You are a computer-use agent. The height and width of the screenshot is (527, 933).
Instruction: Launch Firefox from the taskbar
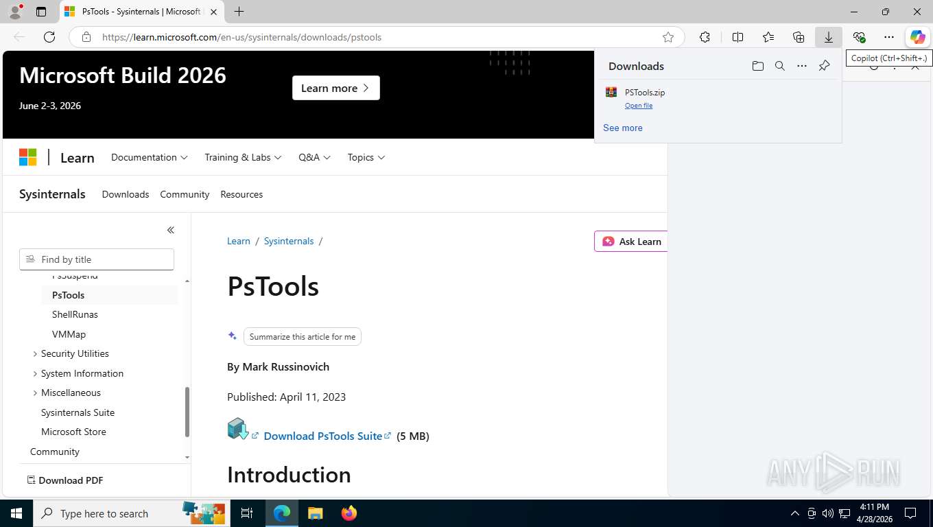[349, 513]
